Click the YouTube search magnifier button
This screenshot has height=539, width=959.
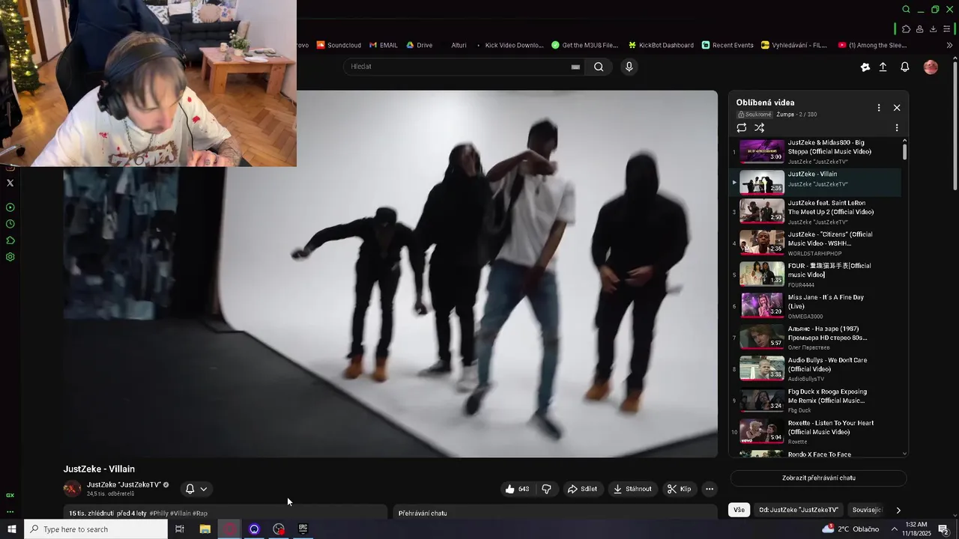coord(599,67)
